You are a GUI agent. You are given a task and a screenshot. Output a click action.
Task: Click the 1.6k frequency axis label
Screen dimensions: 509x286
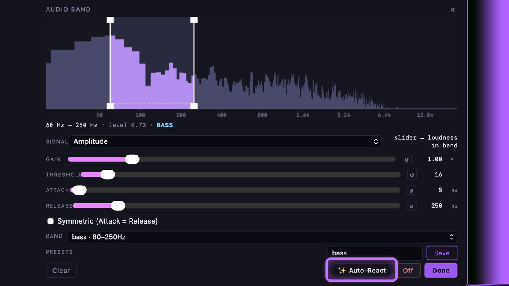(x=303, y=115)
